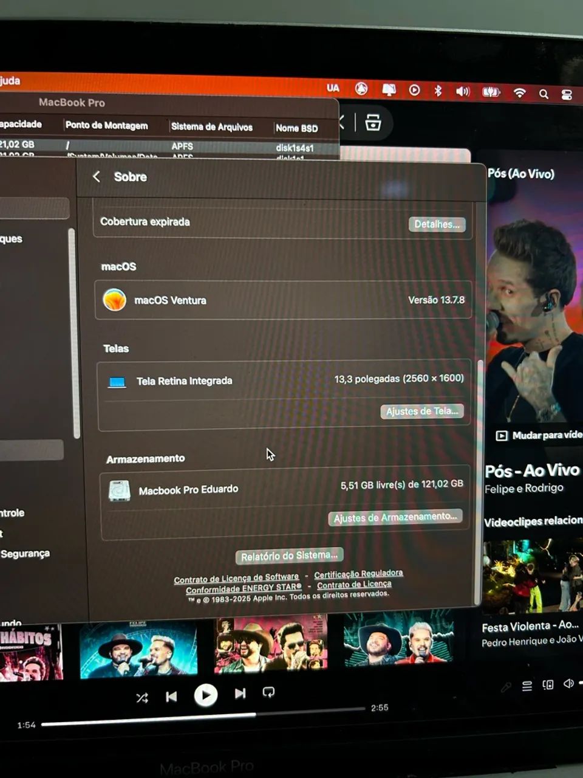
Task: Click the Versão 13.7.8 text
Action: (x=436, y=300)
